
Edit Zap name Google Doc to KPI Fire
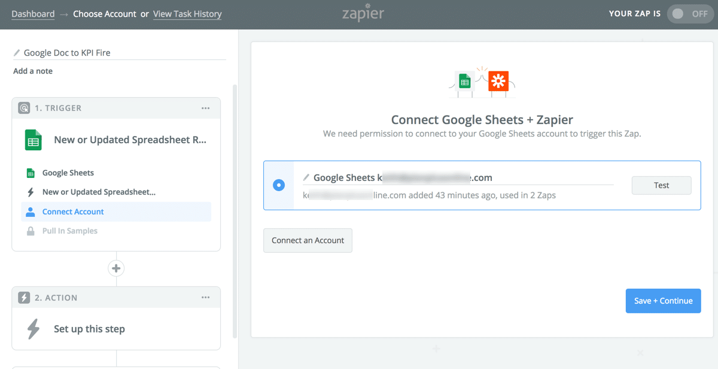point(67,53)
